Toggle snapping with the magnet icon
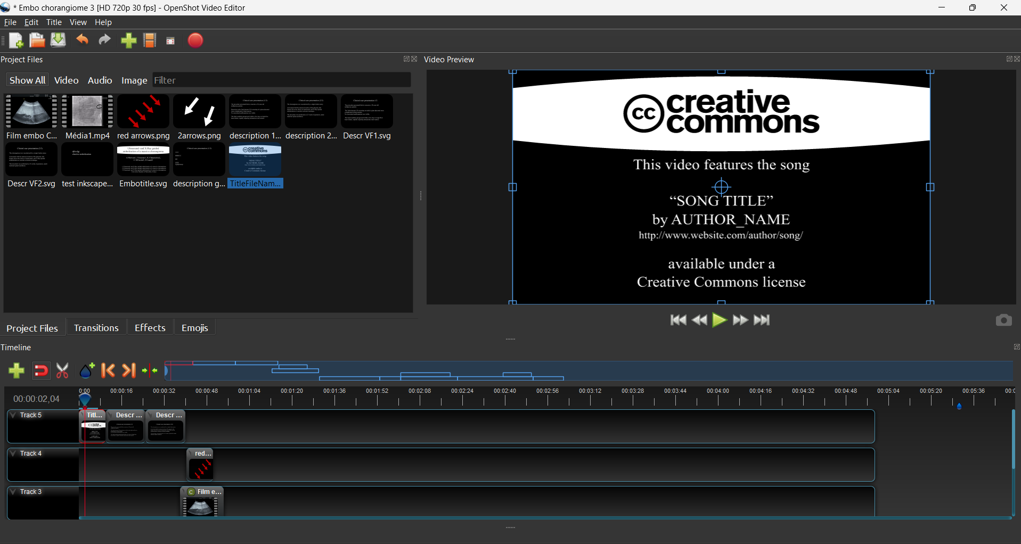This screenshot has height=544, width=1021. [x=41, y=370]
